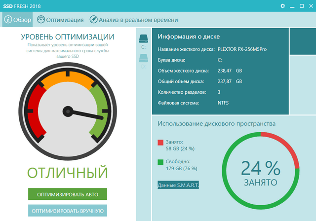This screenshot has height=221, width=316.
Task: Select the D: drive icon
Action: pyautogui.click(x=143, y=58)
